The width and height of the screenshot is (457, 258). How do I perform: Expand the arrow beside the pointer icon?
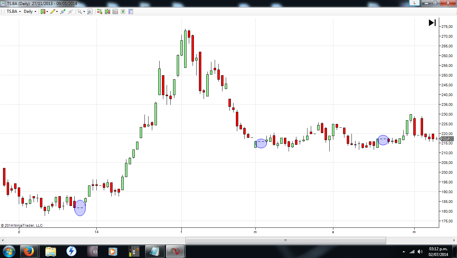[84, 11]
